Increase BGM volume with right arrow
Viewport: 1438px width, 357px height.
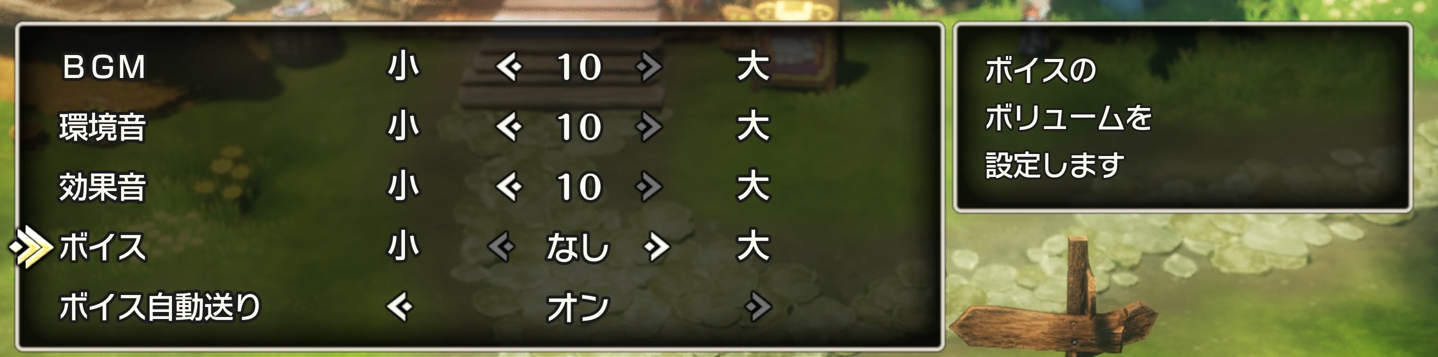[x=648, y=67]
